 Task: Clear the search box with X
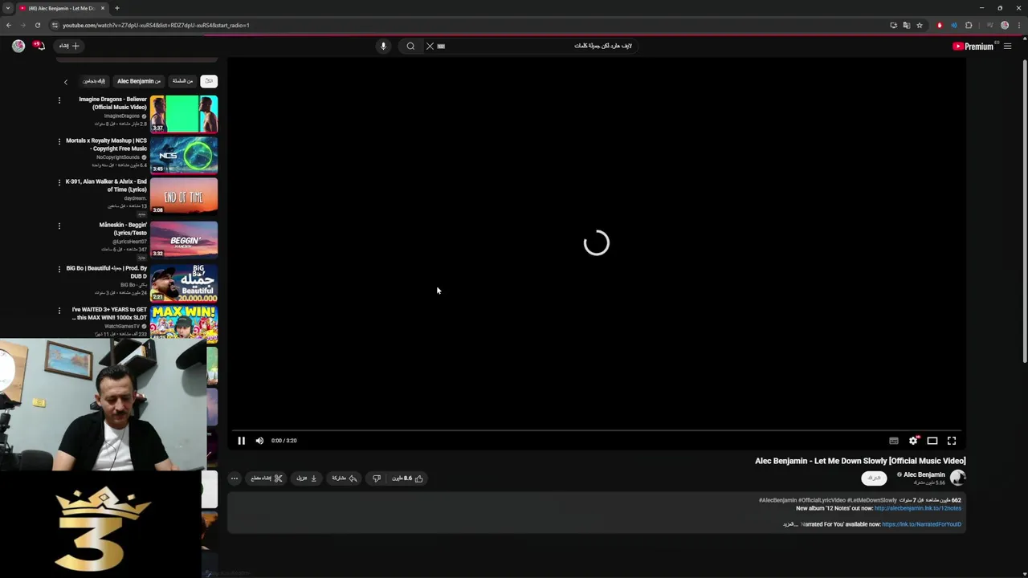[430, 46]
